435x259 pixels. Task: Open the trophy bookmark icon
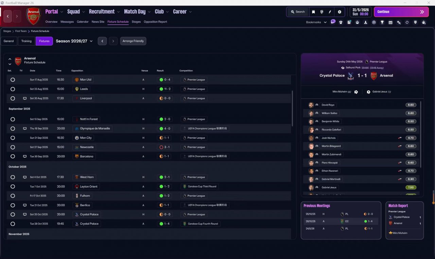pos(382,22)
